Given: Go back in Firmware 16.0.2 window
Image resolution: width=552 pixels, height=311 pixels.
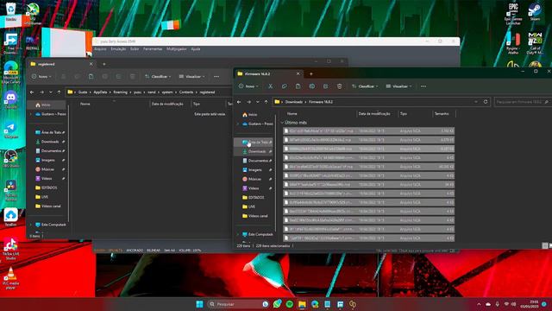Looking at the screenshot, I should click(239, 102).
